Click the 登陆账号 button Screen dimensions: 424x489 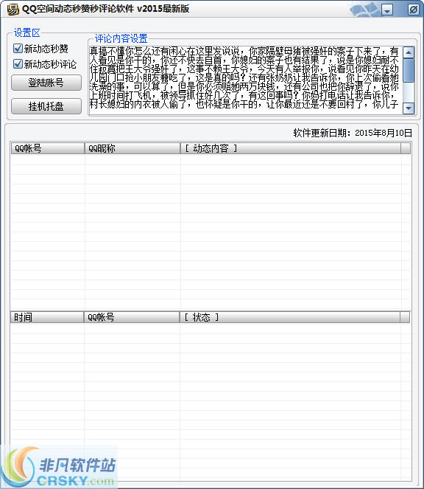[46, 83]
